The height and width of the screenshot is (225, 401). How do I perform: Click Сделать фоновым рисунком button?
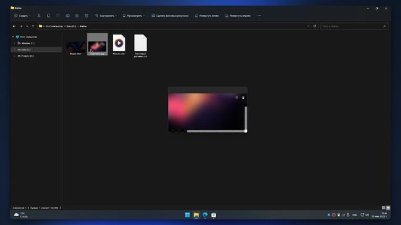click(170, 16)
